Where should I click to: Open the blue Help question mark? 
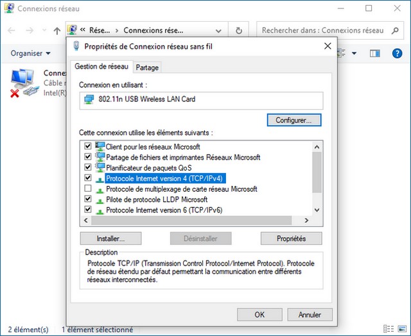coord(397,53)
